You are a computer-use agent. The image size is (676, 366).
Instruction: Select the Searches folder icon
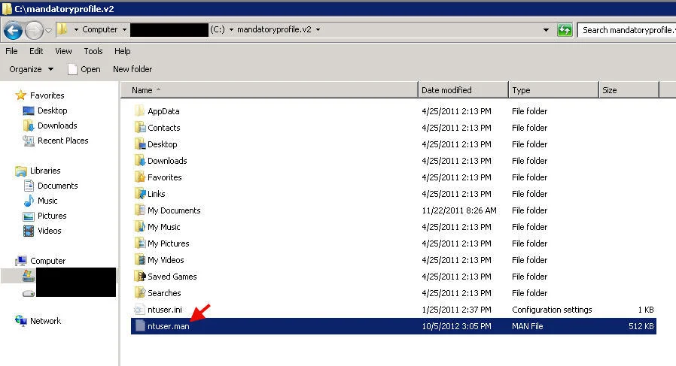point(140,292)
